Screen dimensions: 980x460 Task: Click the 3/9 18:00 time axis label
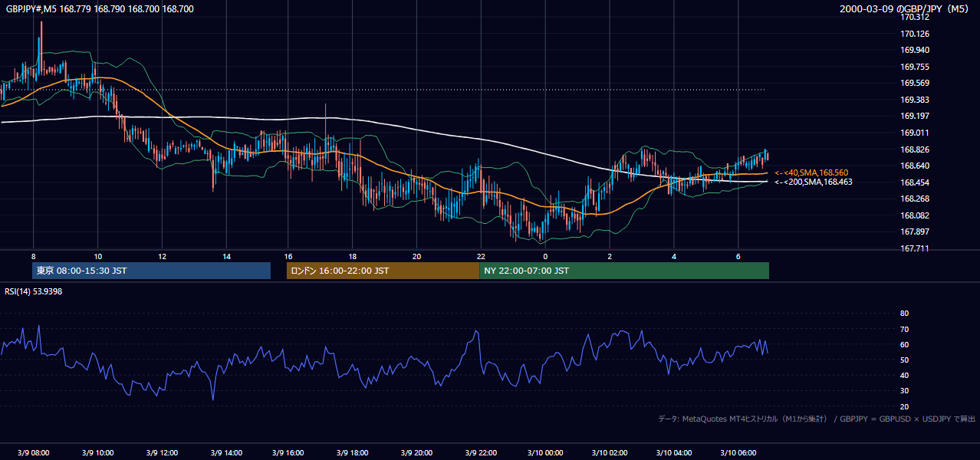coord(353,452)
